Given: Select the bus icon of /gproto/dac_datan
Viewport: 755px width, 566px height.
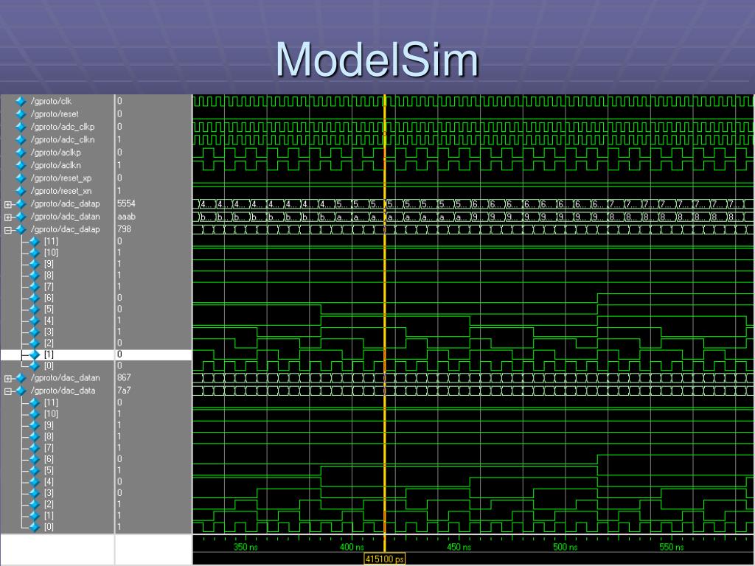Looking at the screenshot, I should 20,378.
